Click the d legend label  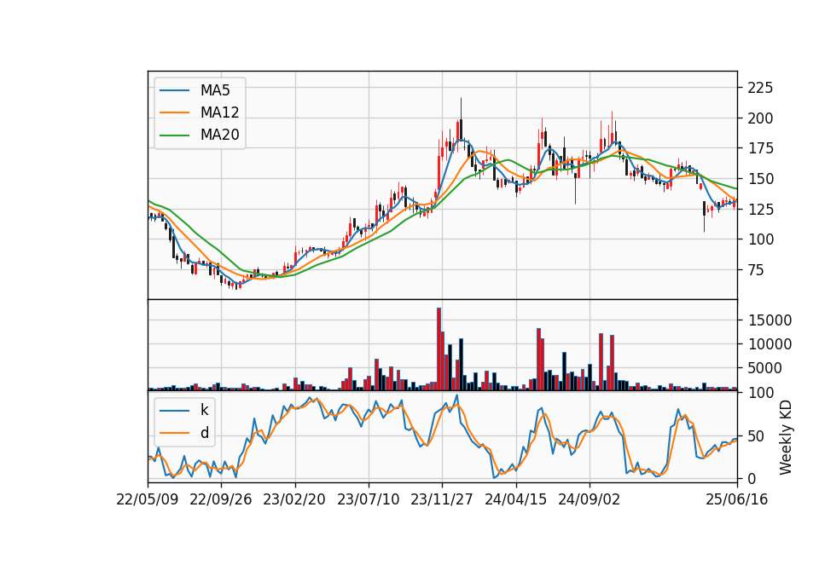pyautogui.click(x=204, y=433)
